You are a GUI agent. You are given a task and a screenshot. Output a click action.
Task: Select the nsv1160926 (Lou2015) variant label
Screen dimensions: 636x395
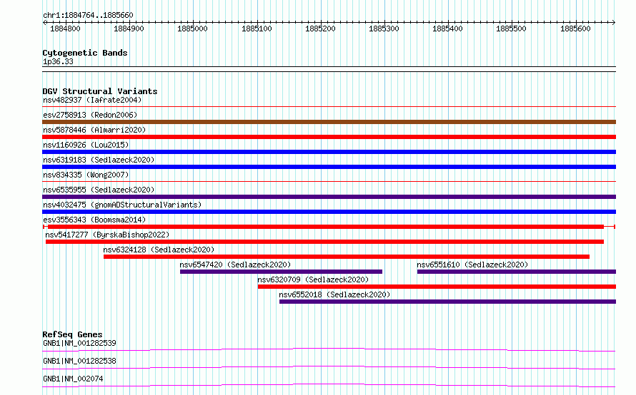[x=86, y=145]
